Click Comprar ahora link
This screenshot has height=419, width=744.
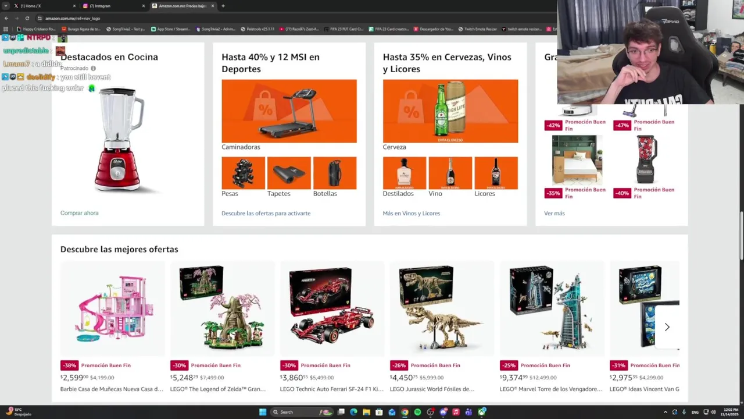[79, 213]
